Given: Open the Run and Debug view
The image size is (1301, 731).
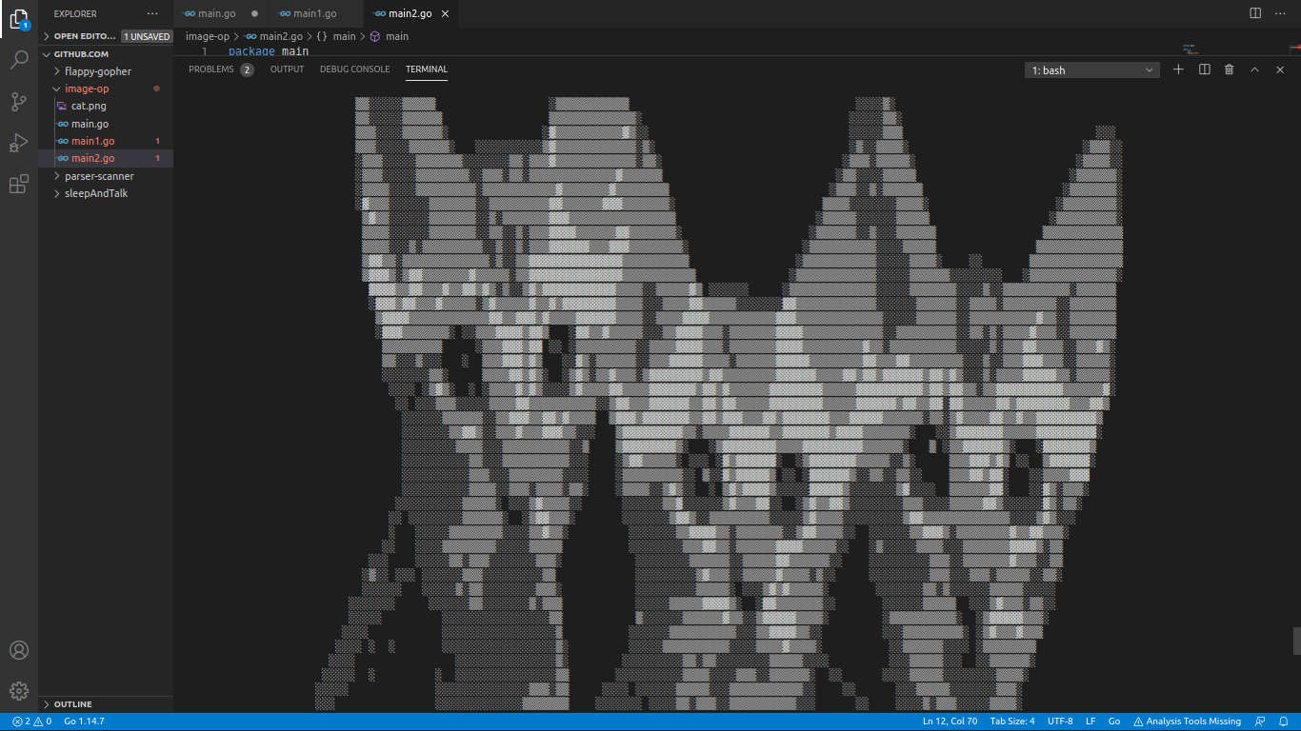Looking at the screenshot, I should (x=19, y=143).
